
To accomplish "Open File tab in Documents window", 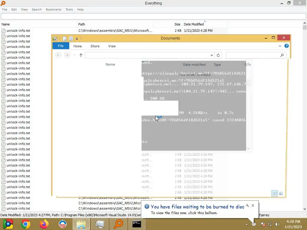I will click(x=61, y=46).
